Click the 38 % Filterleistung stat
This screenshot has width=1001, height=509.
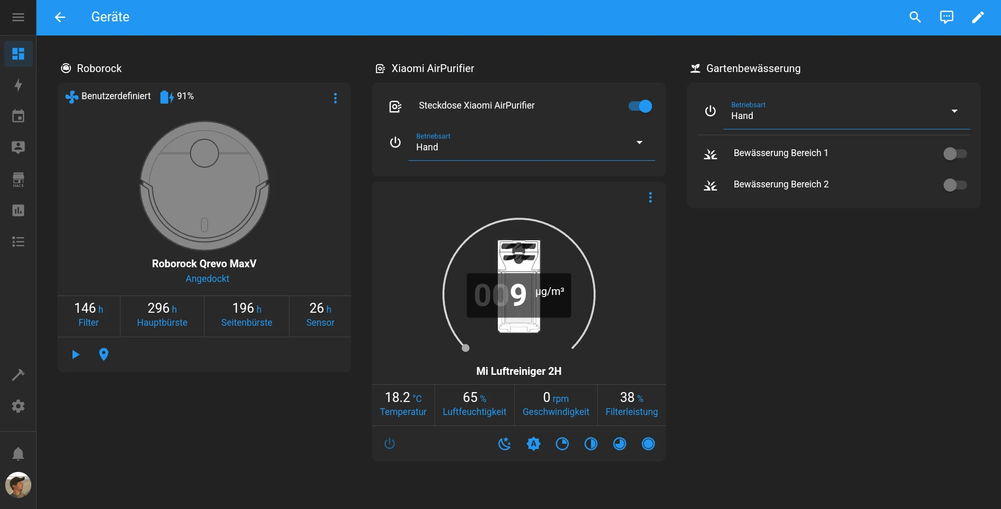pyautogui.click(x=632, y=404)
